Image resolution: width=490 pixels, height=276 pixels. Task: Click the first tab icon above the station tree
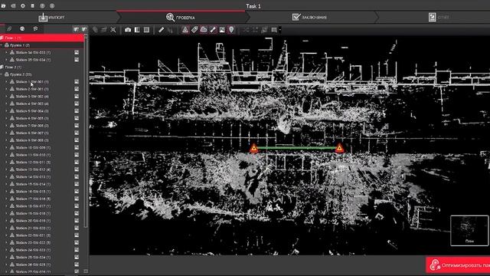click(9, 29)
